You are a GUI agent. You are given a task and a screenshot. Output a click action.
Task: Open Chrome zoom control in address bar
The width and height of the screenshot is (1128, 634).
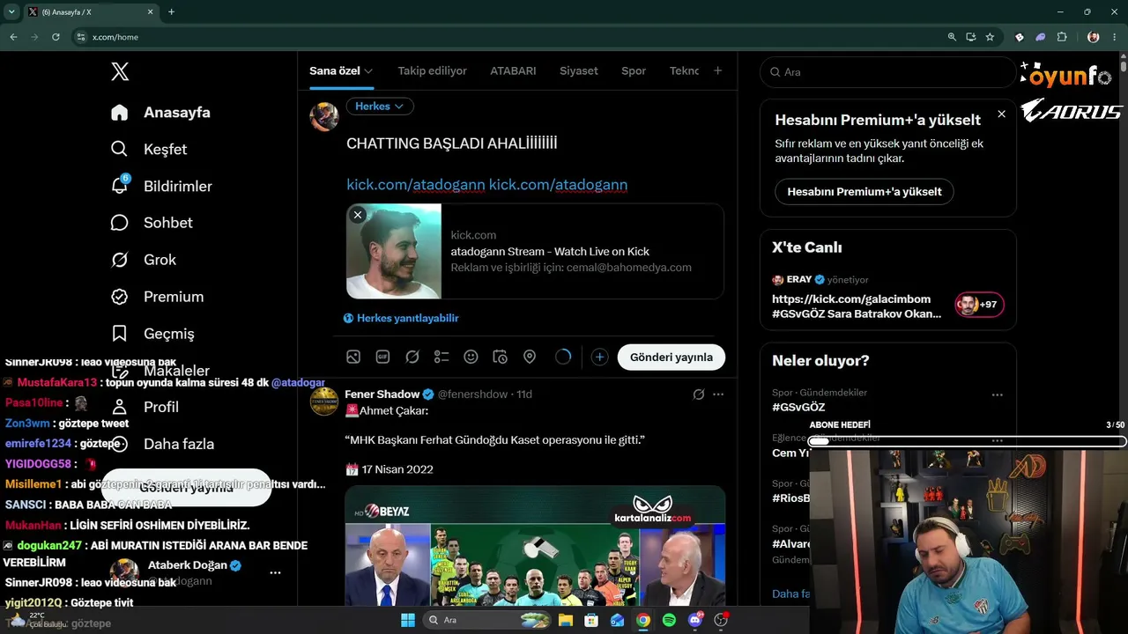[952, 37]
